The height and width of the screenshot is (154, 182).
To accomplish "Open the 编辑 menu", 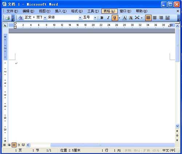I will [28, 11].
